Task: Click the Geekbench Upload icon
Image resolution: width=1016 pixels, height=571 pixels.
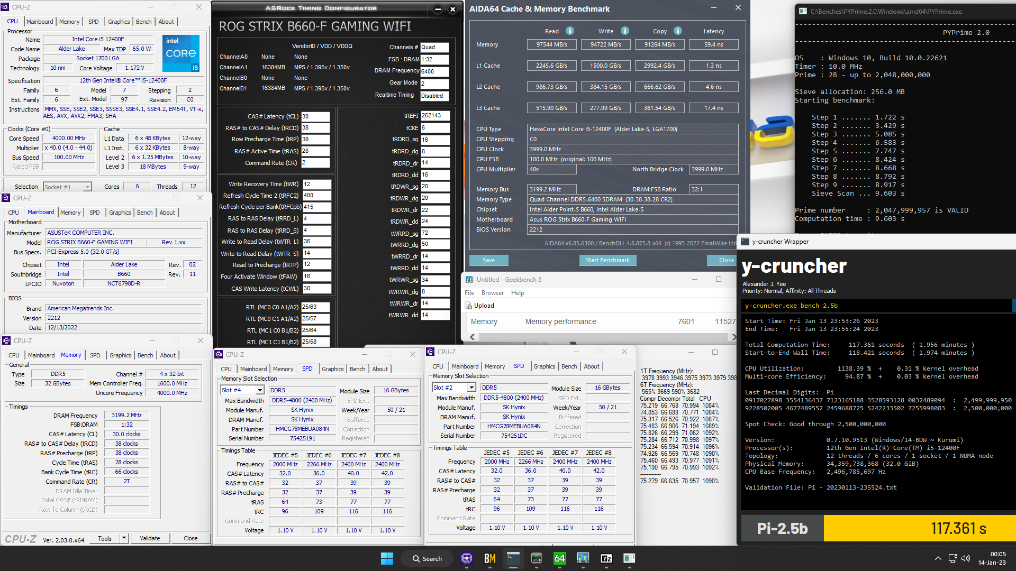Action: click(x=468, y=306)
